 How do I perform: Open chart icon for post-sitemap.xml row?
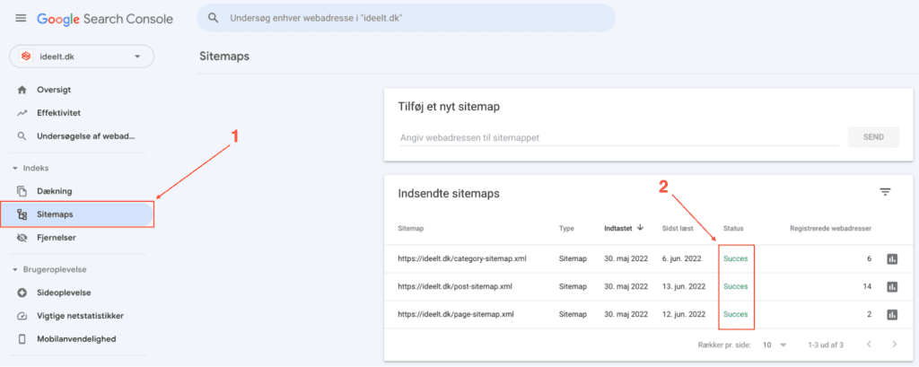[x=892, y=286]
